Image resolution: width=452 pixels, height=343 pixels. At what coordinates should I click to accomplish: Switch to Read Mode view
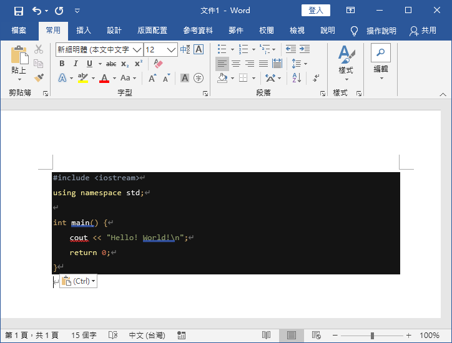(x=266, y=336)
